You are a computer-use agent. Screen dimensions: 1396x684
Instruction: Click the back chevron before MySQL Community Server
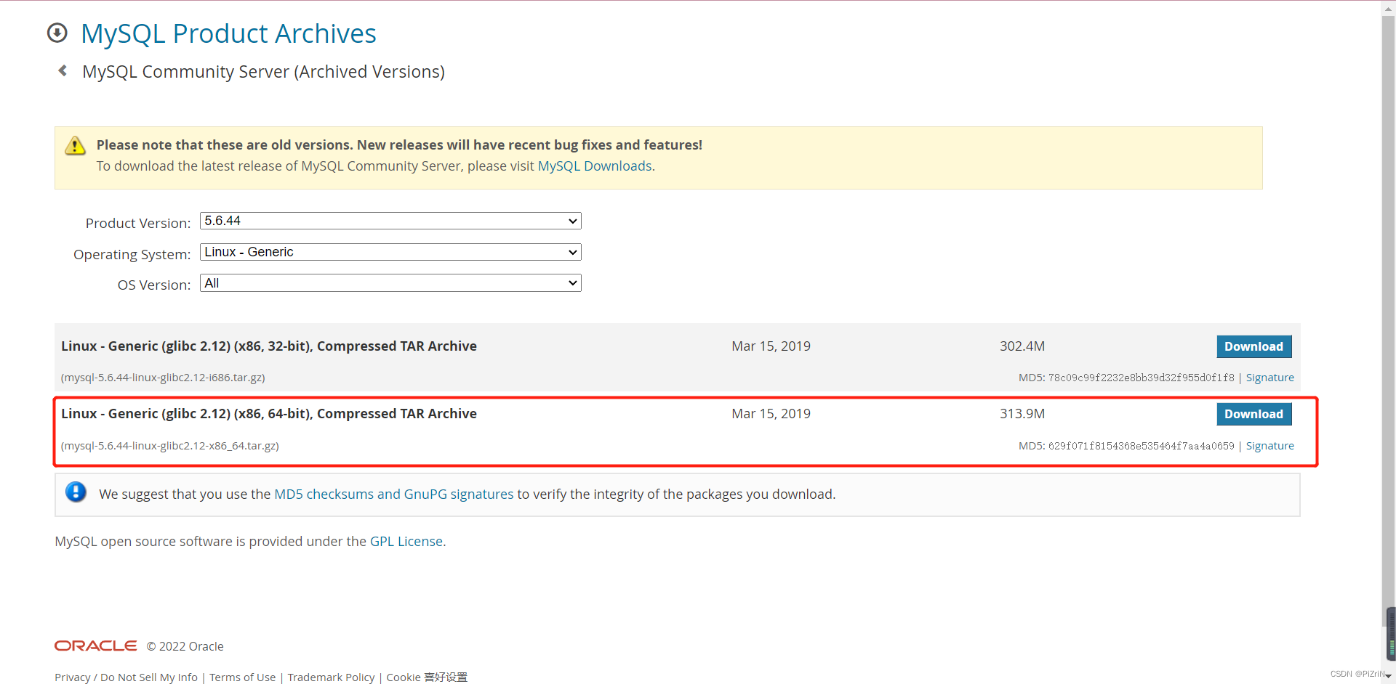coord(63,70)
